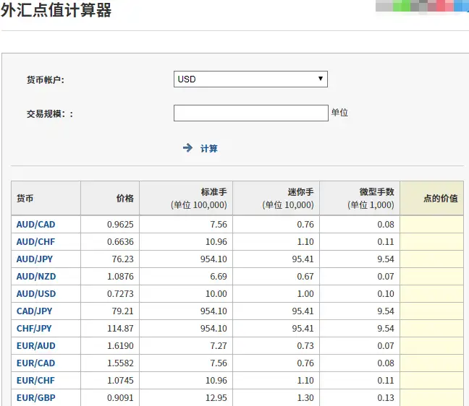Open the AUD/JPY currency link

coord(35,259)
